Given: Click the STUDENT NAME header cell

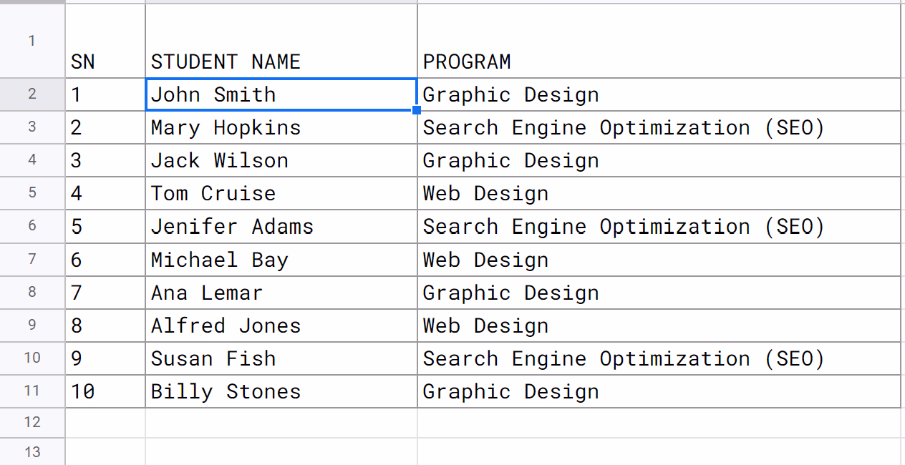Looking at the screenshot, I should [x=281, y=62].
